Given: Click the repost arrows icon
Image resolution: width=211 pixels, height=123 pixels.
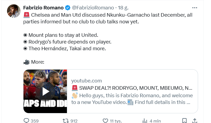Looking at the screenshot, I should pyautogui.click(x=65, y=121).
